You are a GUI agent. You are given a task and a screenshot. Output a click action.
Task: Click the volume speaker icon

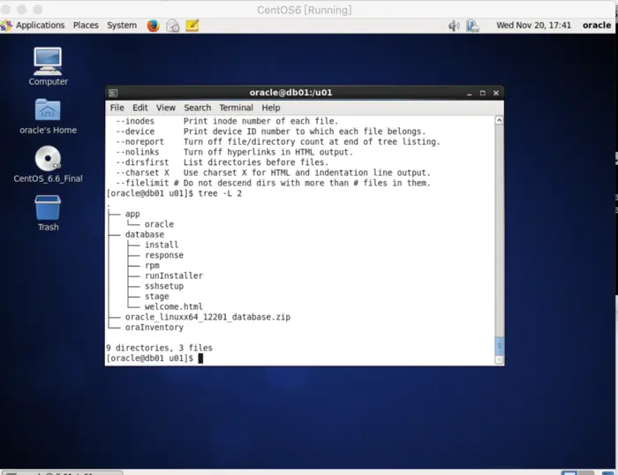[x=454, y=26]
